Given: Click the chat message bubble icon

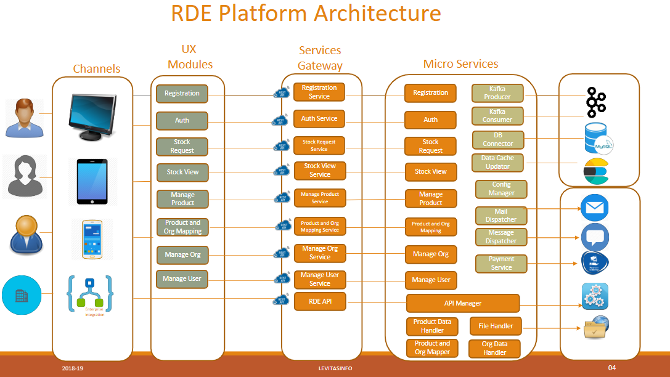Looking at the screenshot, I should pyautogui.click(x=595, y=237).
